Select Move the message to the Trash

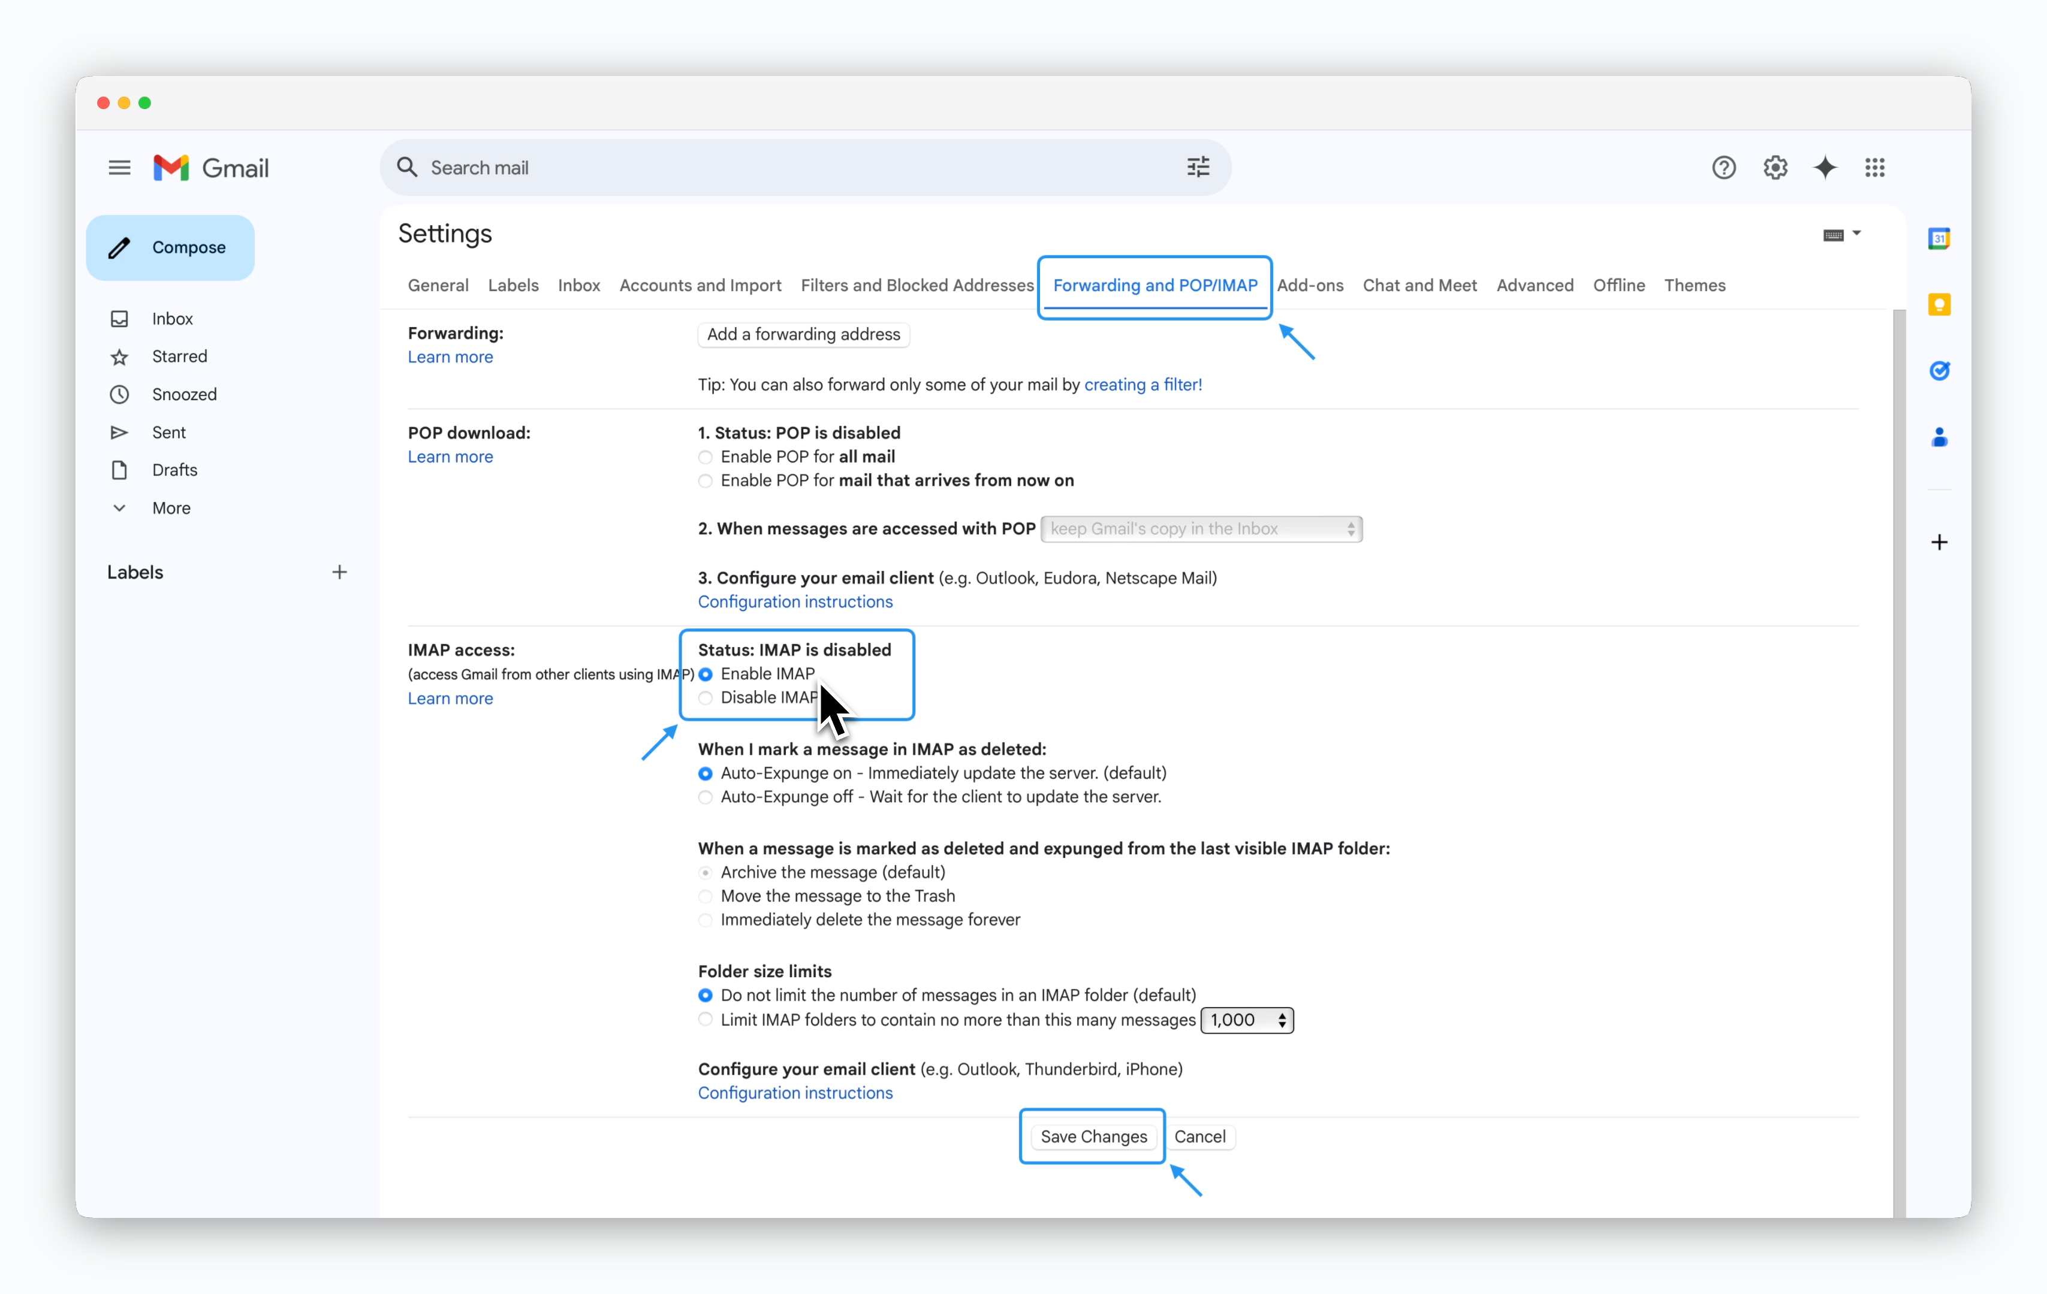click(705, 896)
